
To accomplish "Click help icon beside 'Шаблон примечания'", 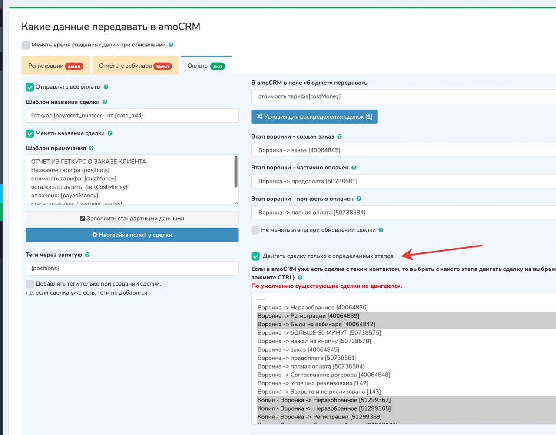I will pos(91,148).
